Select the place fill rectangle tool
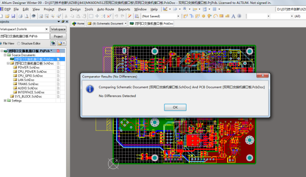 [221, 16]
